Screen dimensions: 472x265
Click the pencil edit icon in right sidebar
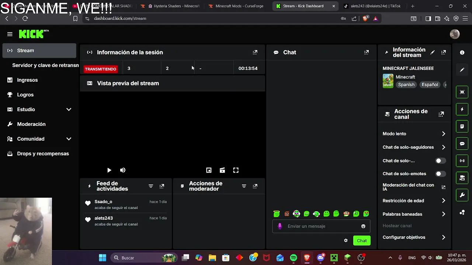[462, 70]
